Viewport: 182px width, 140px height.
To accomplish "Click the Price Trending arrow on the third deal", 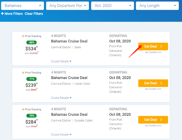I will coord(23,109).
